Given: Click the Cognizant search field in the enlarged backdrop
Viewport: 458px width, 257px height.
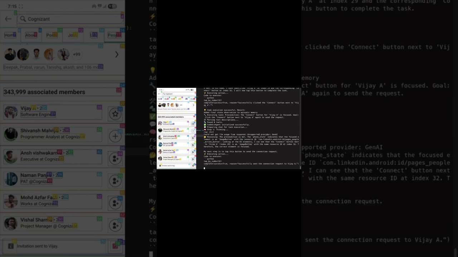Looking at the screenshot, I should tap(71, 19).
